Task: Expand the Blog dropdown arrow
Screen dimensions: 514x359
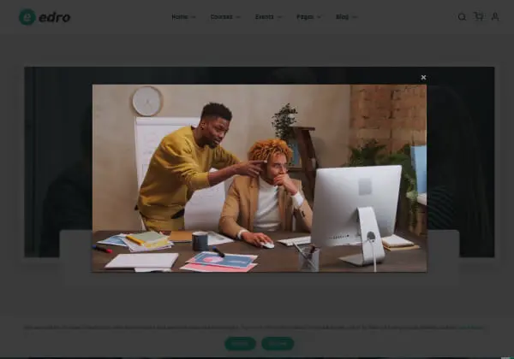Action: click(355, 17)
